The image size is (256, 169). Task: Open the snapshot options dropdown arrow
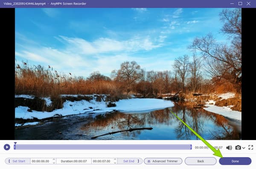(x=244, y=148)
